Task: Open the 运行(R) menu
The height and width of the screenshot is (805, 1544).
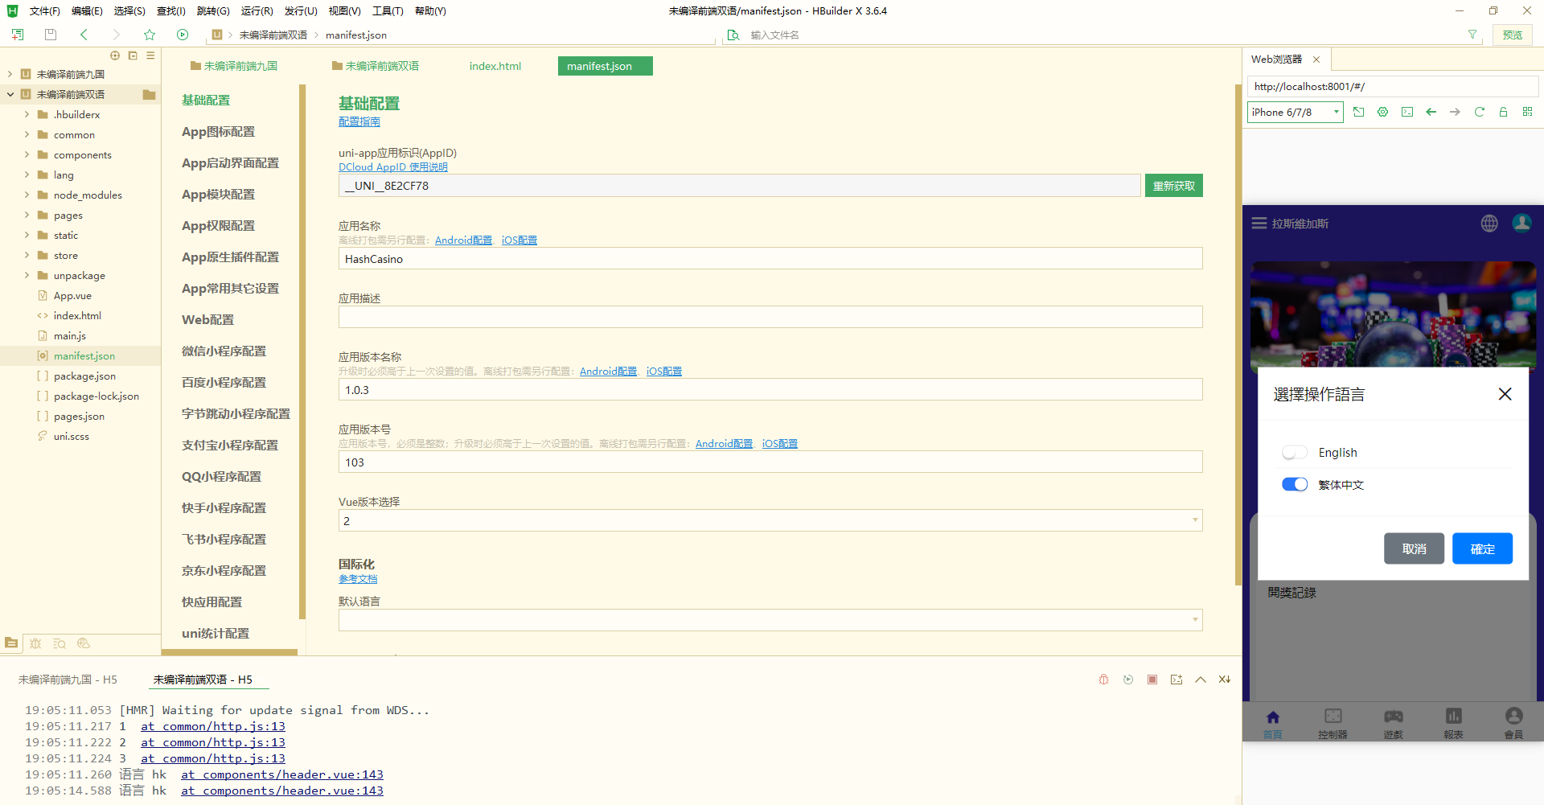Action: tap(257, 11)
